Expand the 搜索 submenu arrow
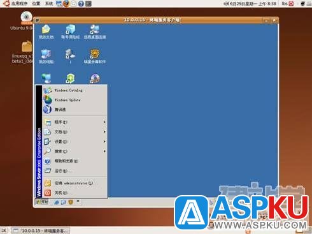The image size is (312, 234). [x=104, y=151]
